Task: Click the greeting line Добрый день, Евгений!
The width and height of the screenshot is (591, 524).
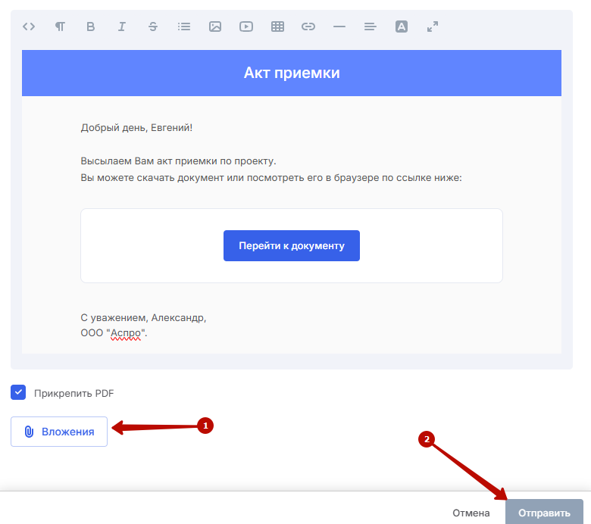Action: click(x=136, y=128)
